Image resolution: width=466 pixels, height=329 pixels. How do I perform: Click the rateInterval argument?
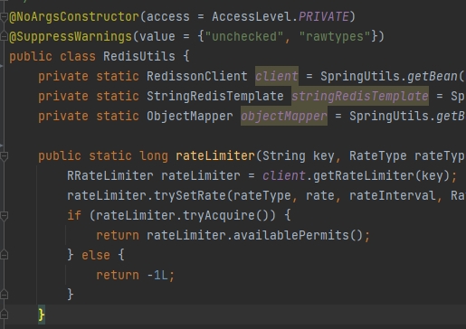coord(393,195)
